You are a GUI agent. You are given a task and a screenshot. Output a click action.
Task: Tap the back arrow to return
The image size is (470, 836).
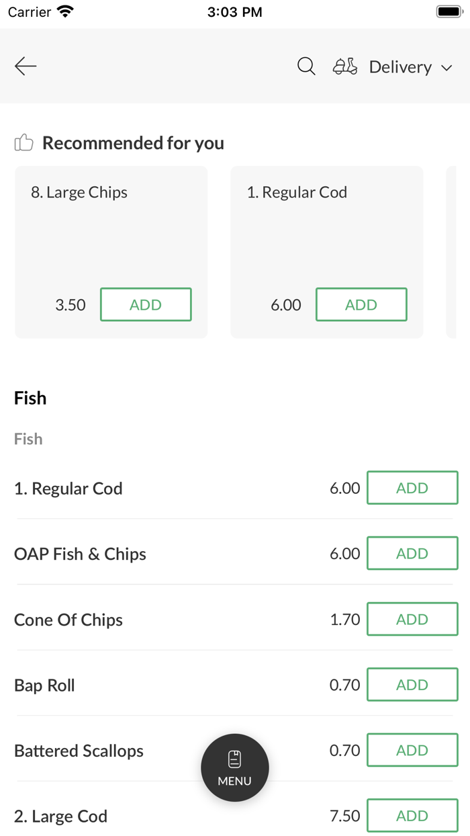25,66
